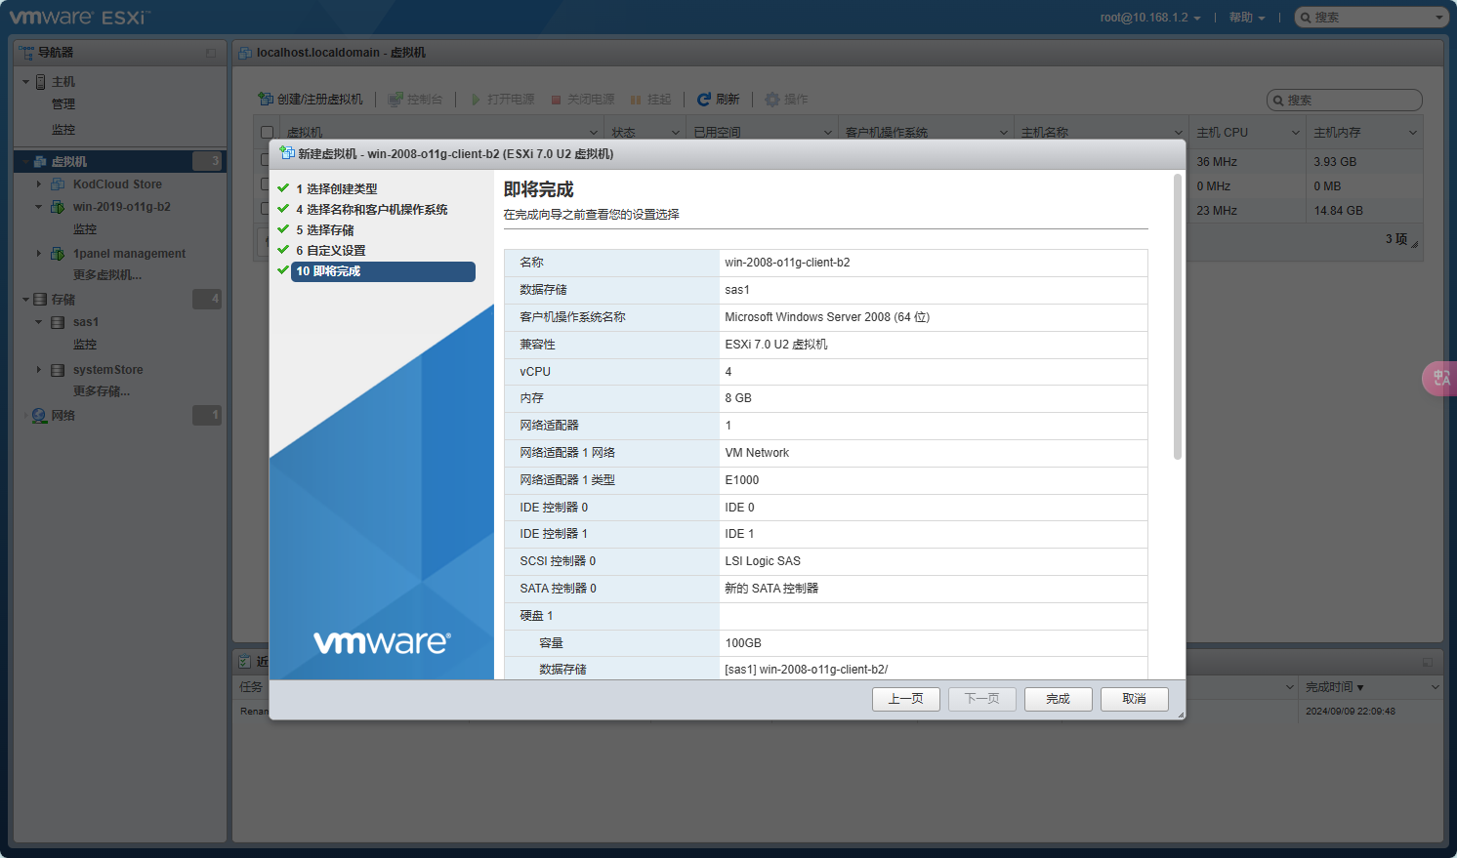Open the 主机 CPU column dropdown
1457x858 pixels.
click(x=1296, y=133)
